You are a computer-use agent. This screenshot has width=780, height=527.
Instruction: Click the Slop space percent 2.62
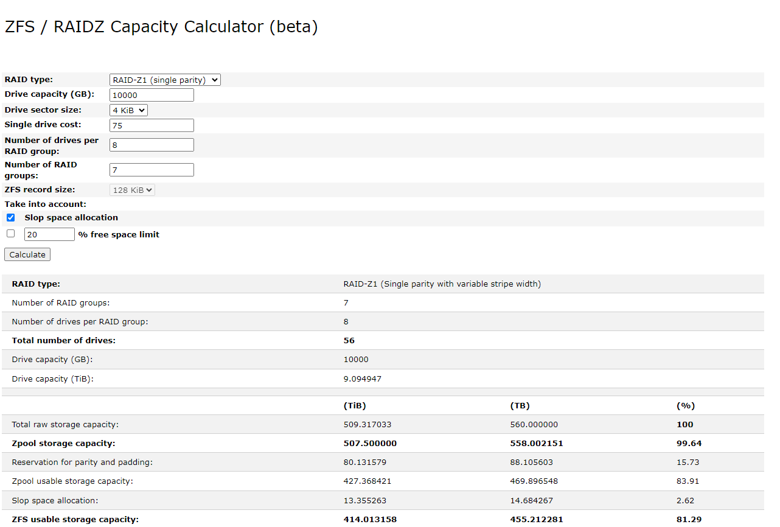tap(685, 500)
